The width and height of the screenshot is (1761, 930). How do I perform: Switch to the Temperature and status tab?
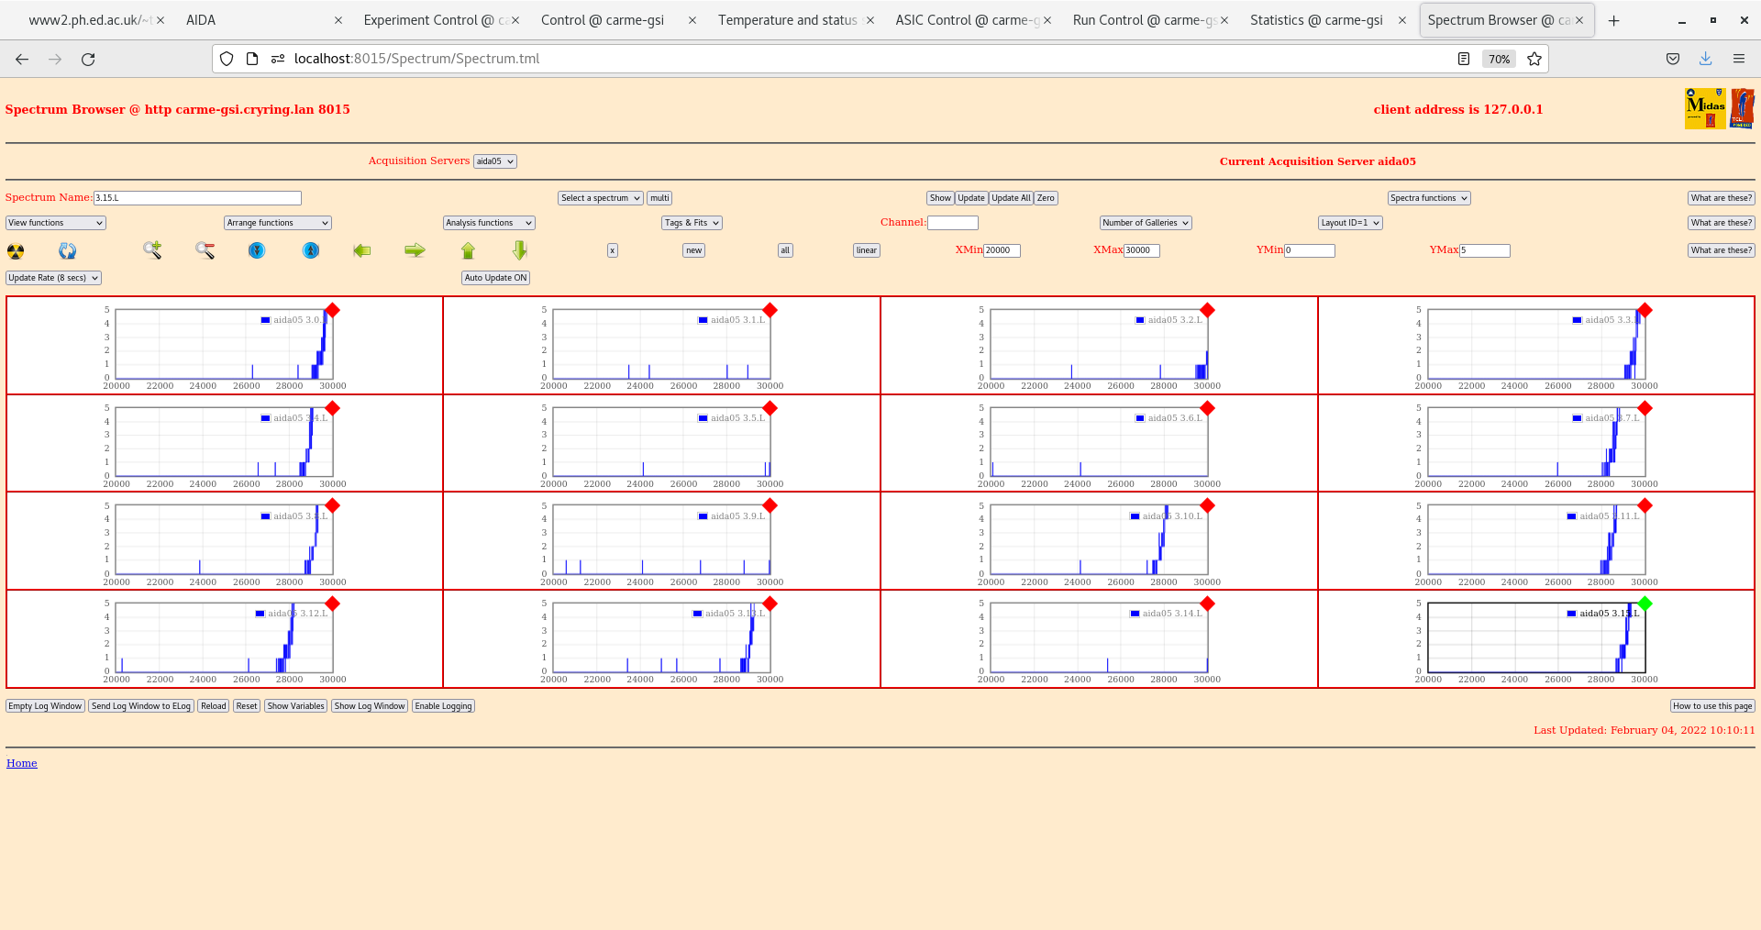coord(787,20)
